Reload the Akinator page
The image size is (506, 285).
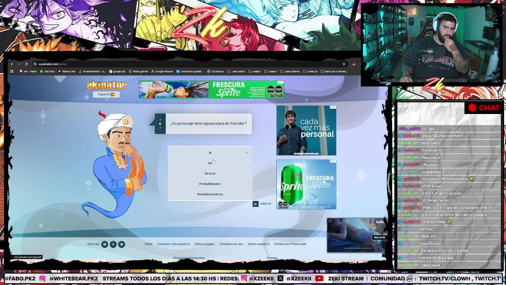pos(26,64)
